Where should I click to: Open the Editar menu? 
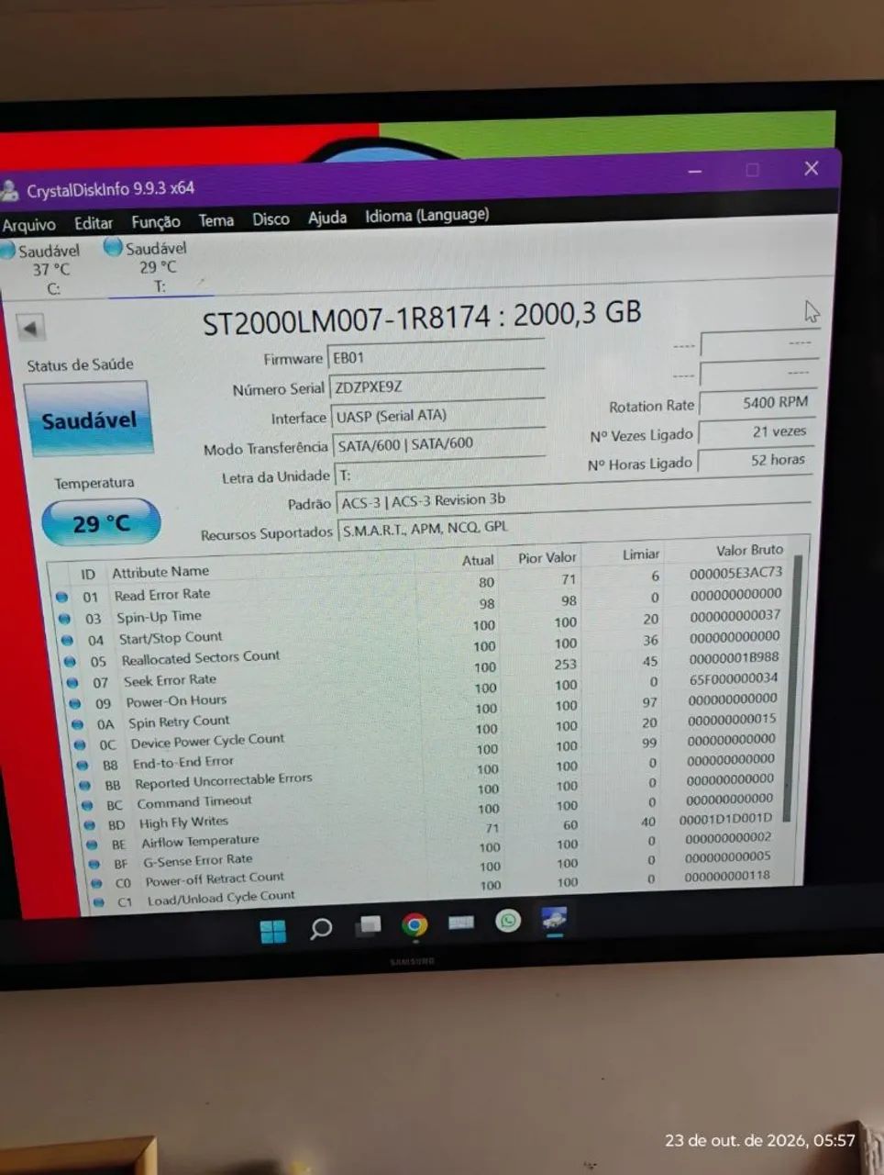(94, 223)
